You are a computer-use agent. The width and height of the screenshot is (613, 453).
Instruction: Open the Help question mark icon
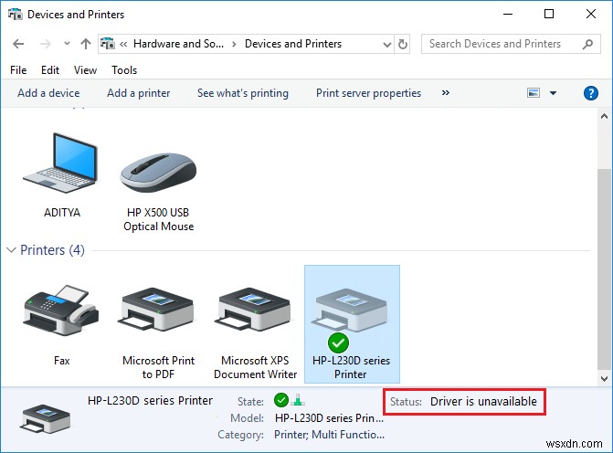click(x=591, y=93)
